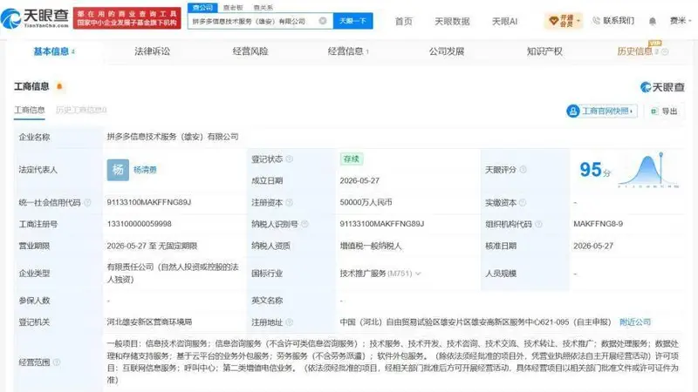698x392 pixels.
Task: Click the 联系我们 link
Action: click(x=613, y=20)
